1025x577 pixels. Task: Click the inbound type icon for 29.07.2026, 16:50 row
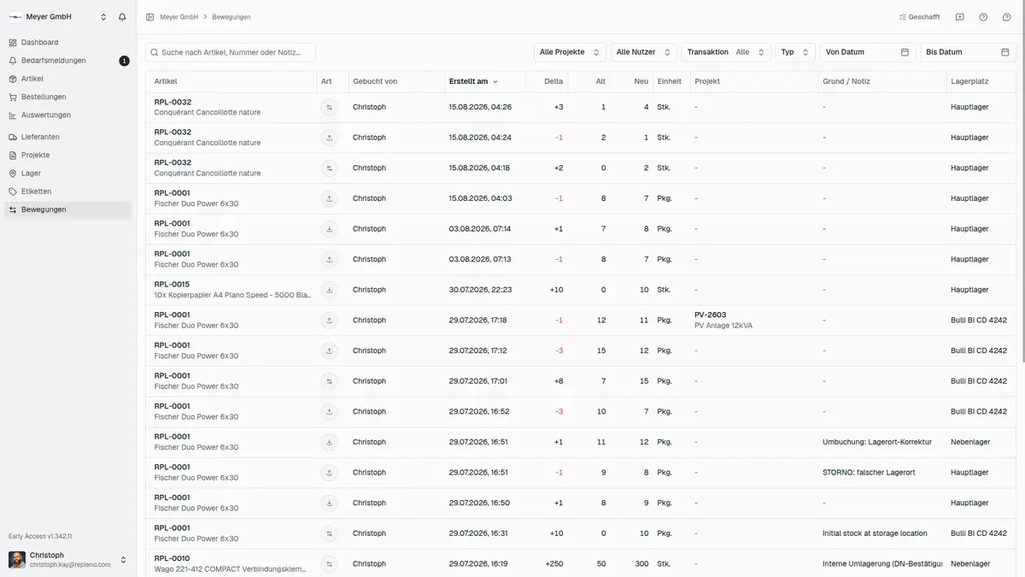click(x=330, y=503)
